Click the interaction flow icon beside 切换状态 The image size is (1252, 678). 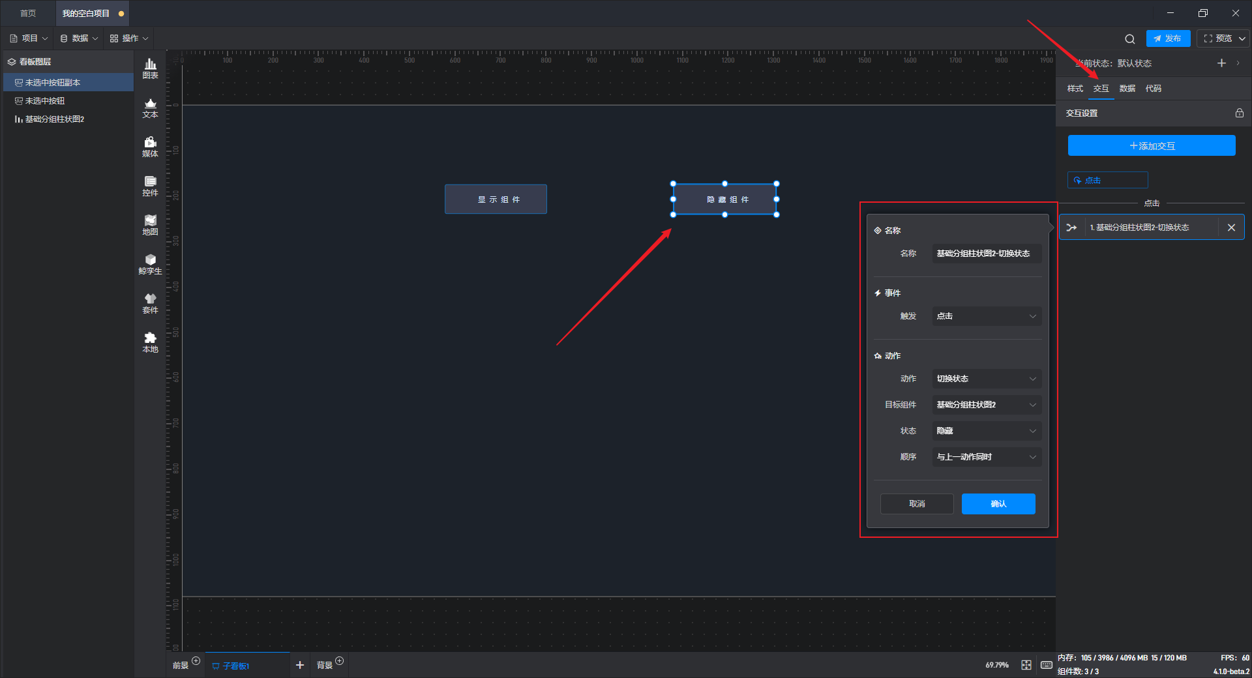pos(1071,228)
